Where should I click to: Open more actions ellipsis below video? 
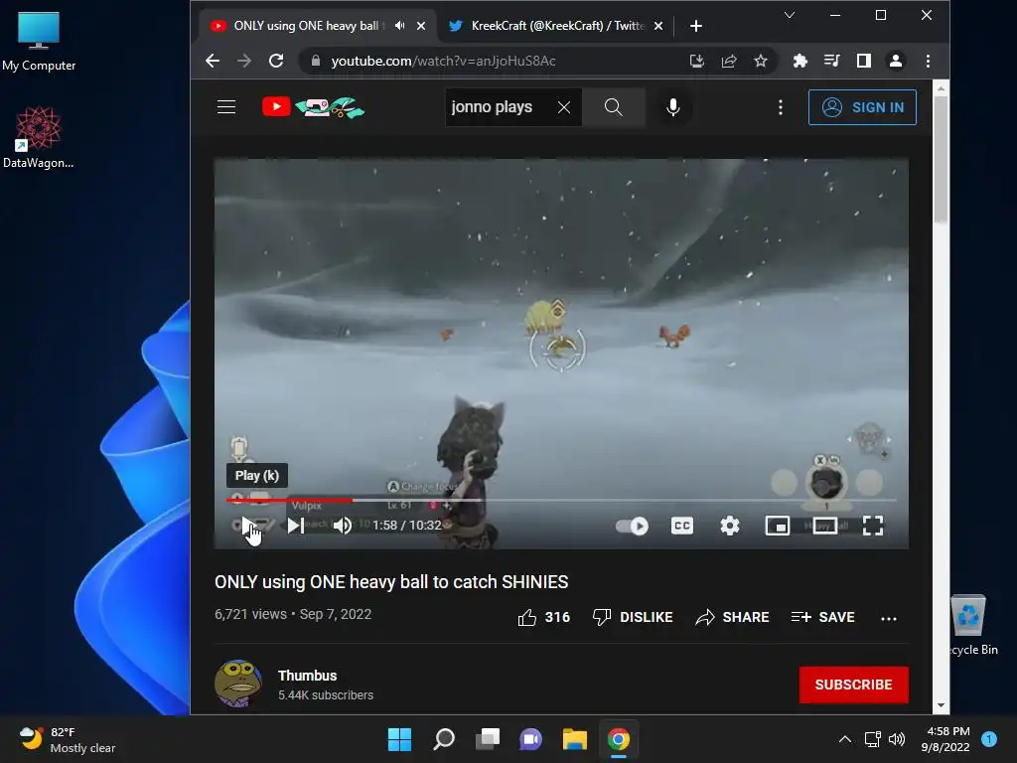pyautogui.click(x=889, y=618)
